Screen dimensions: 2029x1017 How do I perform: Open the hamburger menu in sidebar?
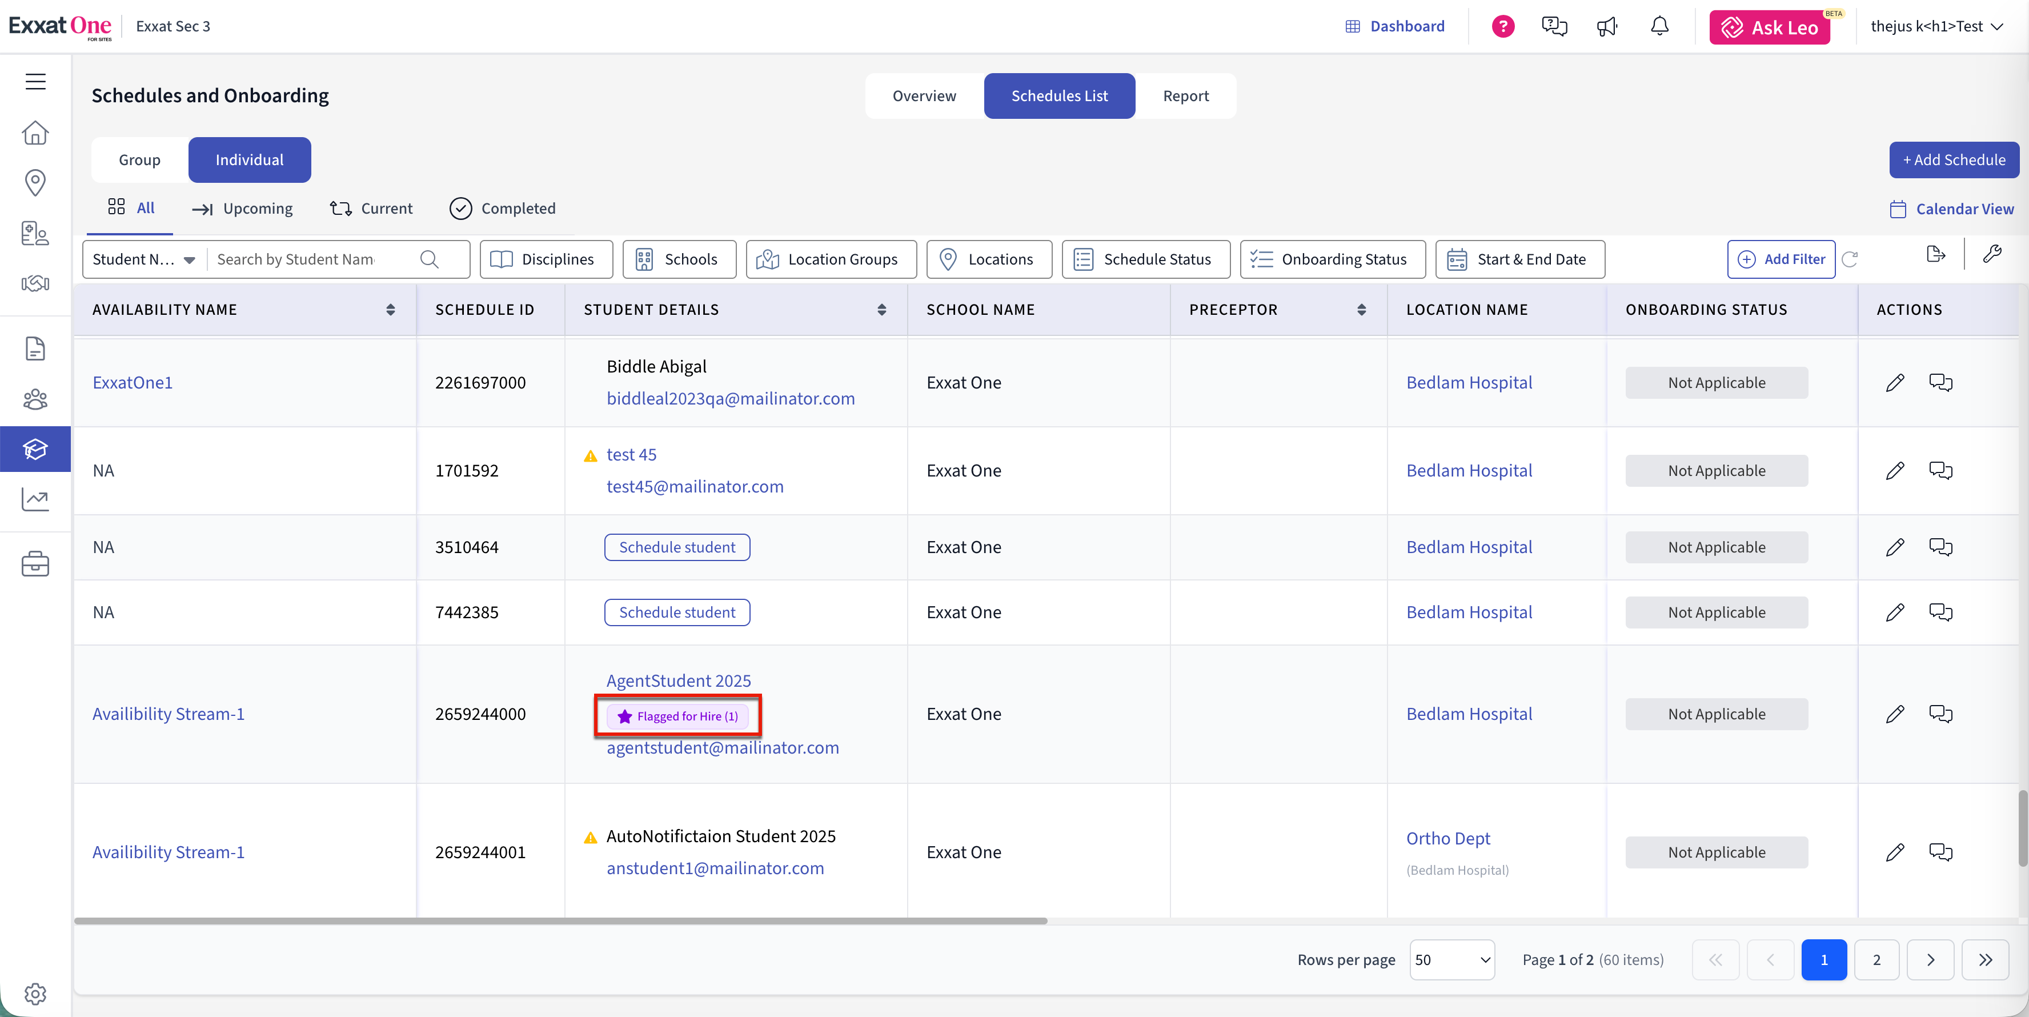pos(35,81)
